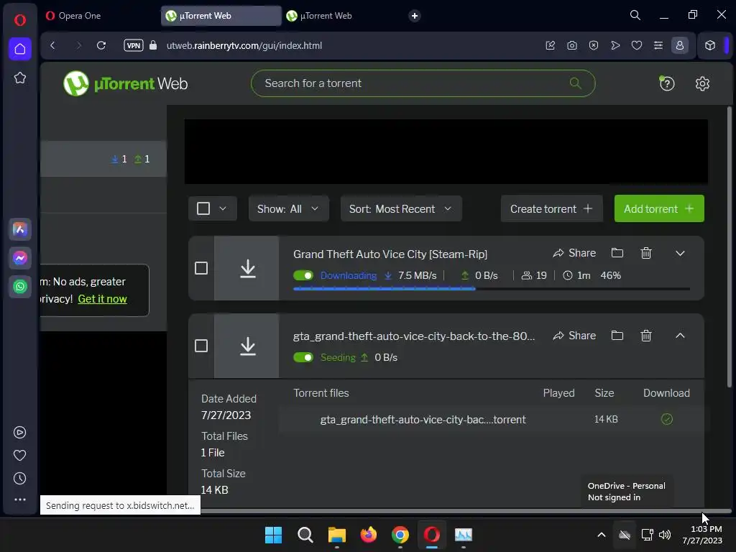The width and height of the screenshot is (736, 552).
Task: Click the horizontal scrollbar at bottom
Action: click(x=465, y=511)
